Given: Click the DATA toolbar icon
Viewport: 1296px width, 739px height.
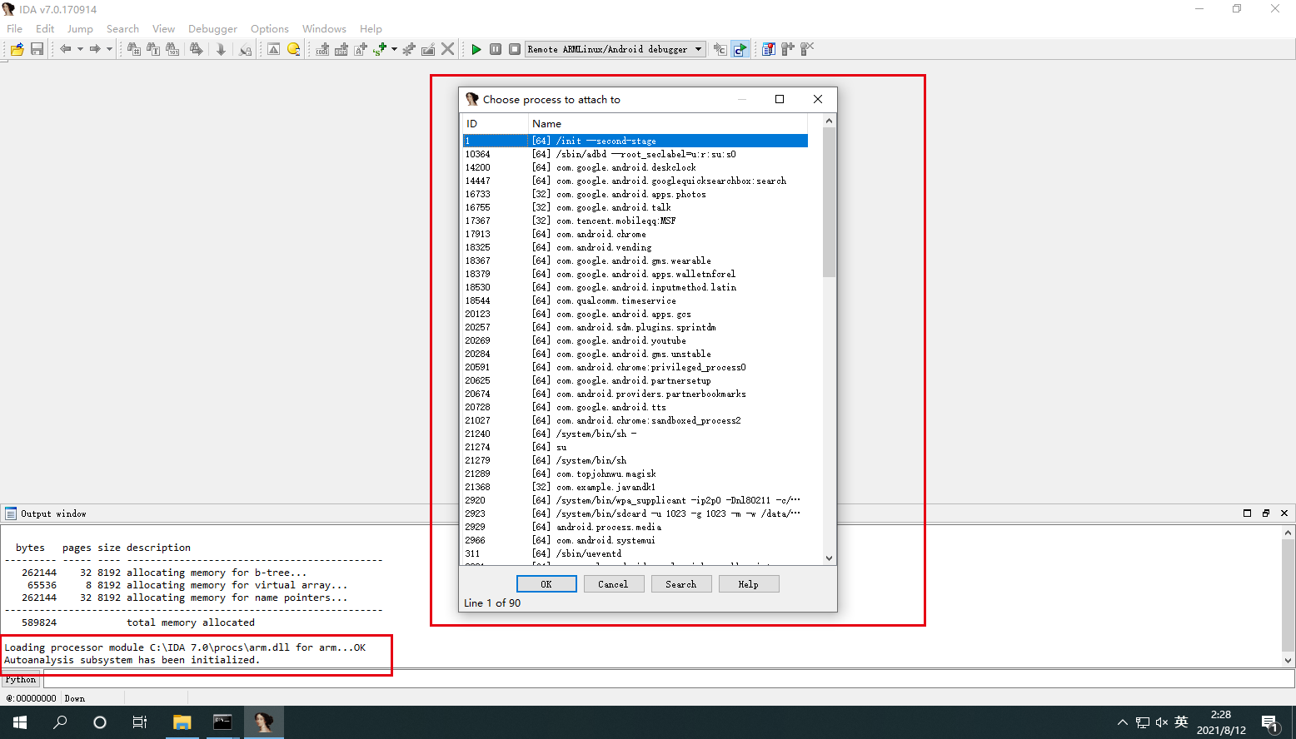Looking at the screenshot, I should tap(341, 49).
